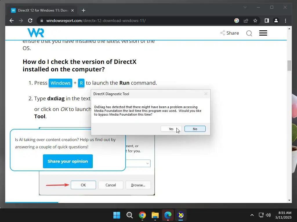
Task: Reload the windowsreport.com page
Action: click(x=30, y=21)
